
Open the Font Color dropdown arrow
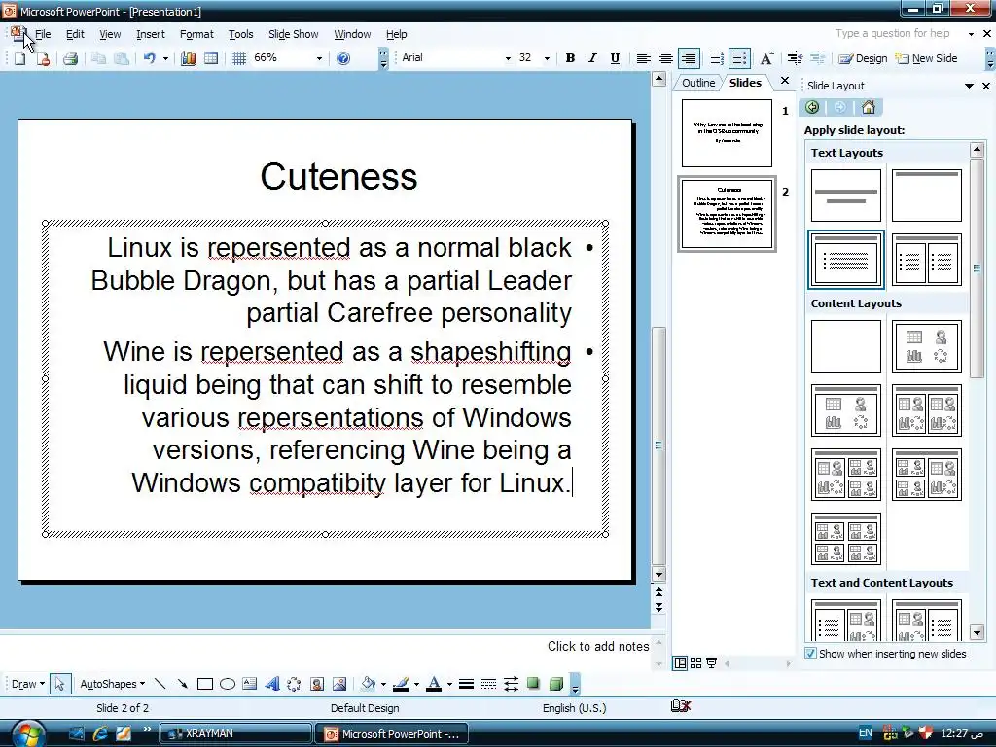coord(449,684)
